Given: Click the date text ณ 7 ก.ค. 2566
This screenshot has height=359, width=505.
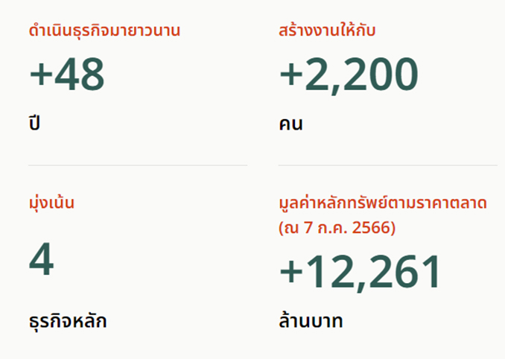Looking at the screenshot, I should click(337, 228).
